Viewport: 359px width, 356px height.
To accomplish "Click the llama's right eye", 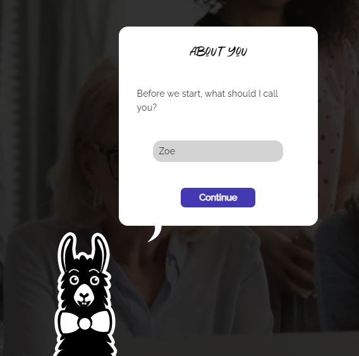I will (95, 280).
